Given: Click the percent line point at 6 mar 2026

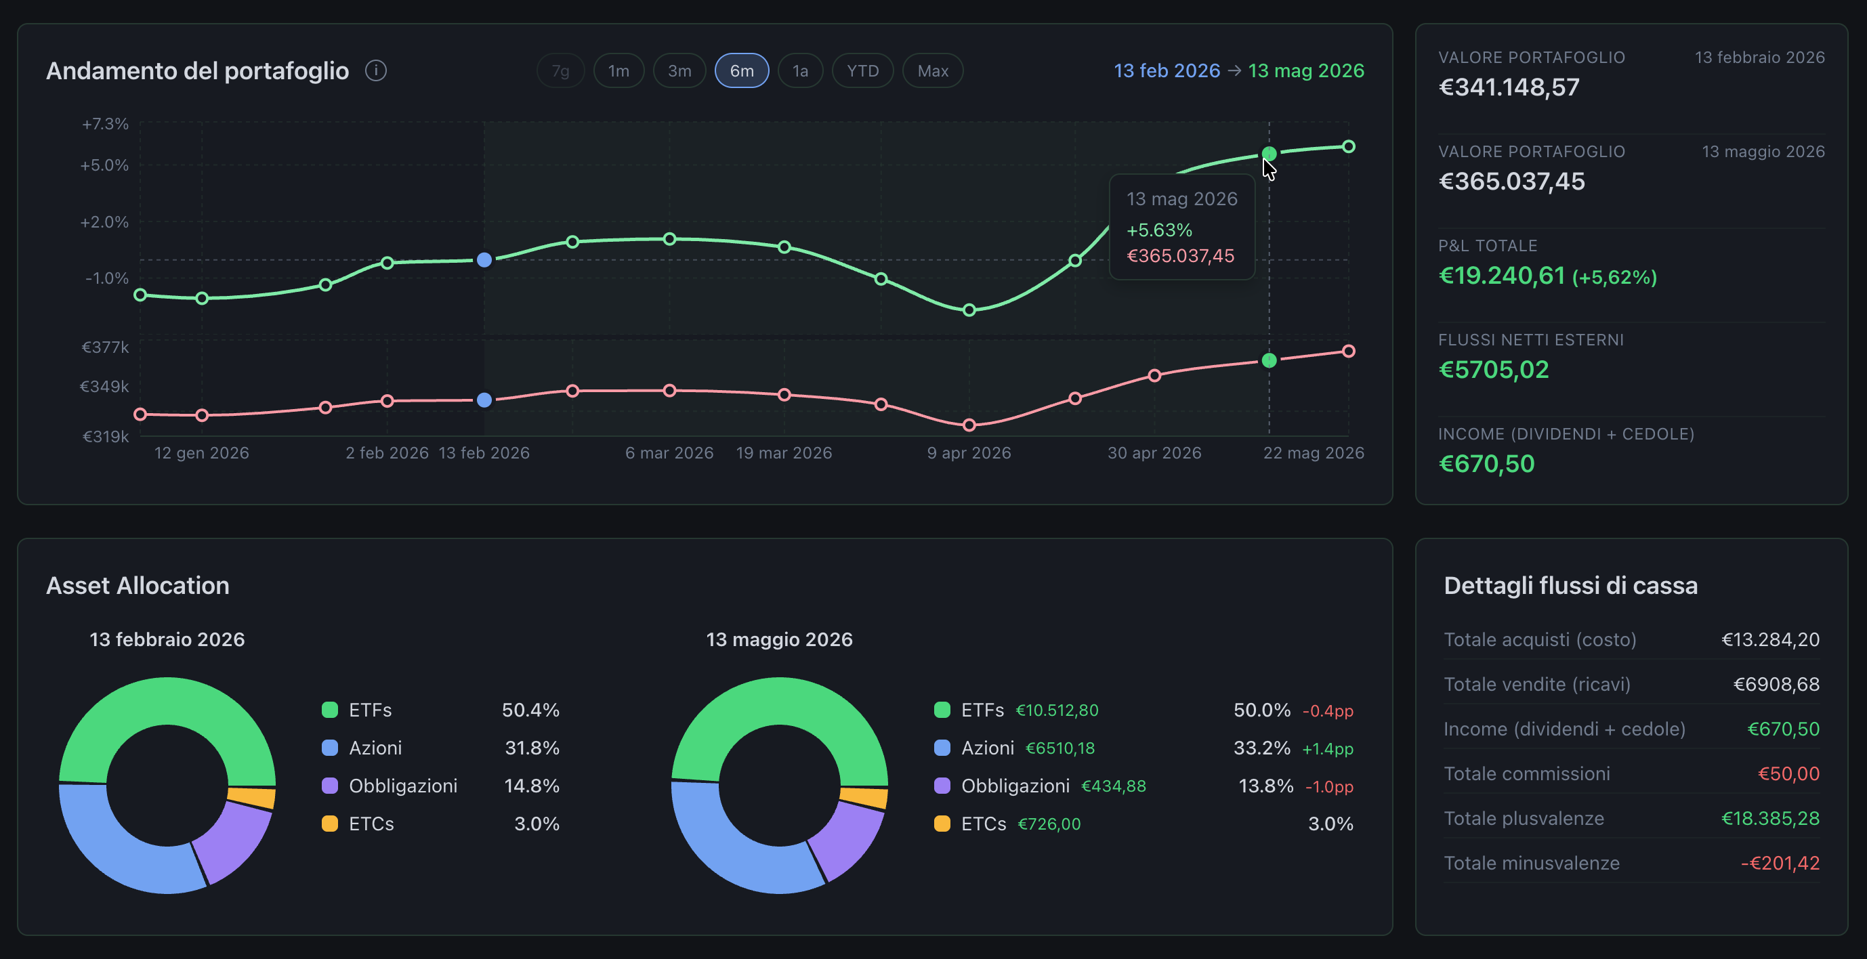Looking at the screenshot, I should point(670,239).
